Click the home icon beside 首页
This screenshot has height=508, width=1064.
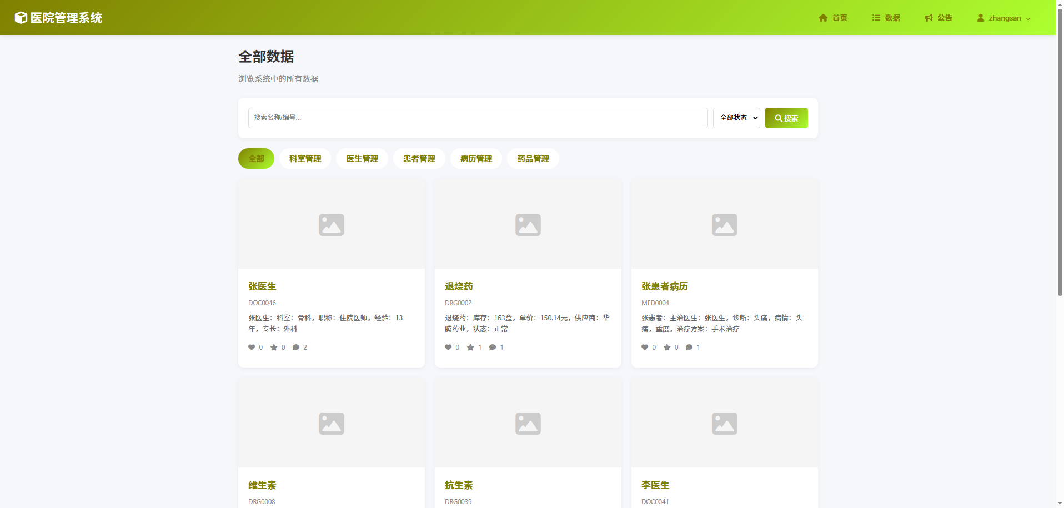click(x=823, y=18)
